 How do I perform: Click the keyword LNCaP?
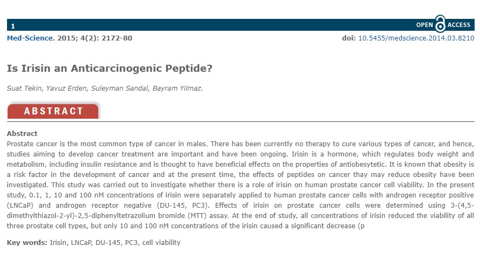pyautogui.click(x=82, y=242)
